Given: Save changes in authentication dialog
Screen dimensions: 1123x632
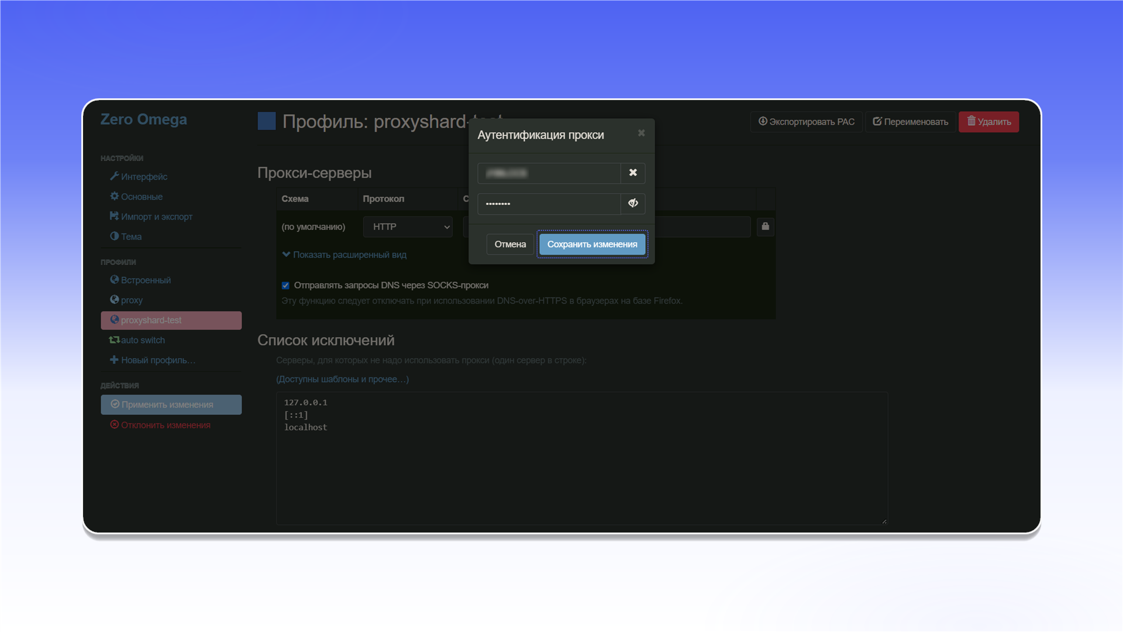Looking at the screenshot, I should point(592,244).
